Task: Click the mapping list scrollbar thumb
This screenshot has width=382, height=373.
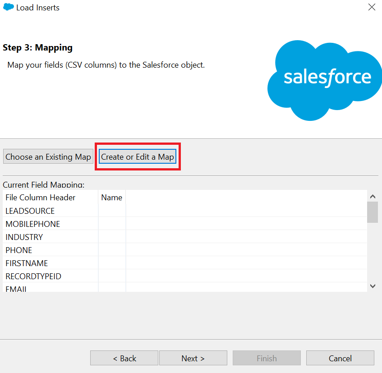Action: tap(373, 212)
